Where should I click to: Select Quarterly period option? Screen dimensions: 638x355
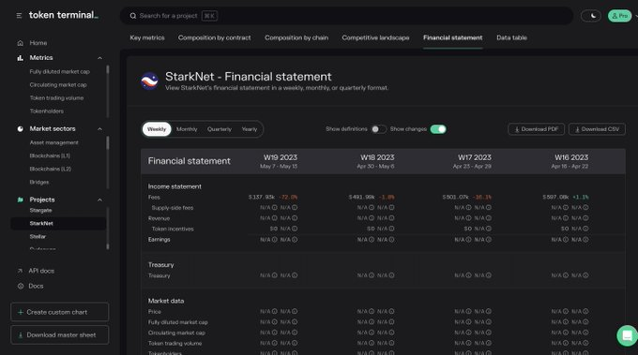click(x=220, y=129)
